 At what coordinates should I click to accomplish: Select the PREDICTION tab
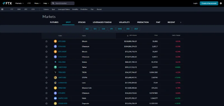tap(143, 22)
